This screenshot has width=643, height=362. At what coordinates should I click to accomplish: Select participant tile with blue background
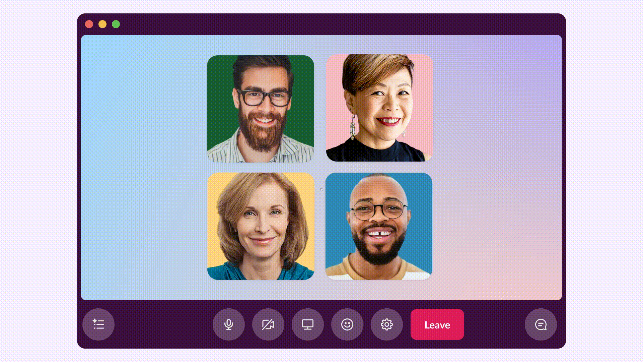pyautogui.click(x=379, y=226)
